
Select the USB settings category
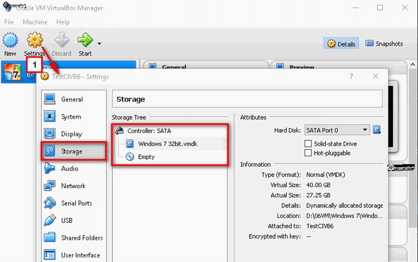[x=74, y=220]
